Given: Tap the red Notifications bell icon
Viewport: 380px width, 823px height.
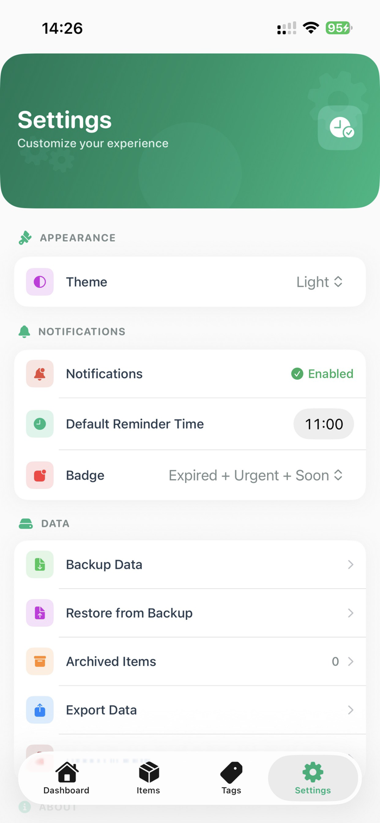Looking at the screenshot, I should 40,374.
